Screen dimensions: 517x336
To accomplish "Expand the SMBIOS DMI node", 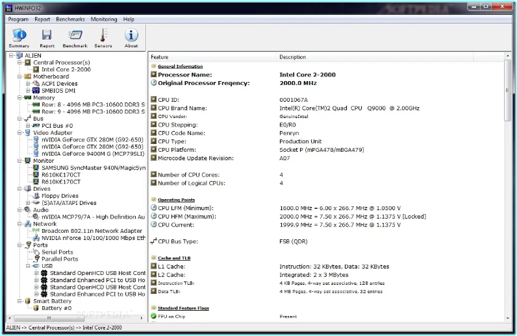I will 28,90.
